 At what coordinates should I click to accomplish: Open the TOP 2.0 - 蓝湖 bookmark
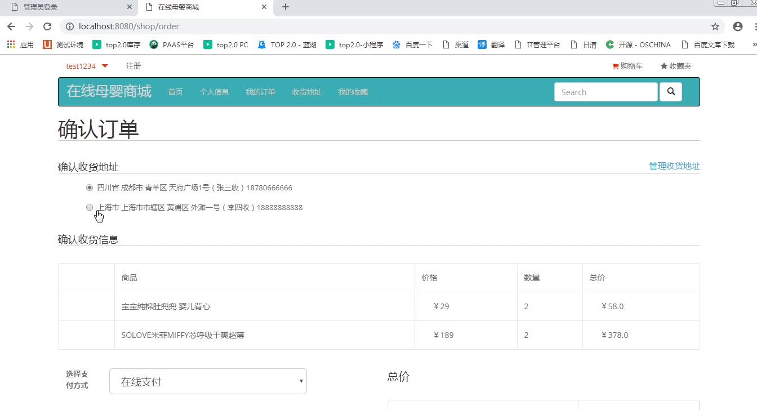click(287, 44)
